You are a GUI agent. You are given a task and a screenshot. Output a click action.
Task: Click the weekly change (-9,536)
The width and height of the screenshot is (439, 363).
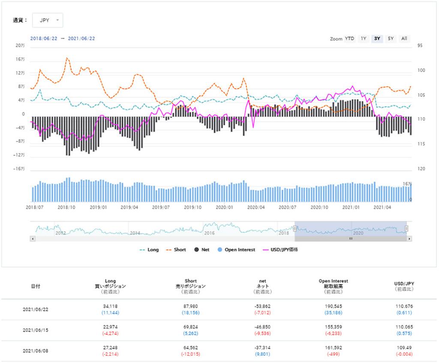coord(263,333)
